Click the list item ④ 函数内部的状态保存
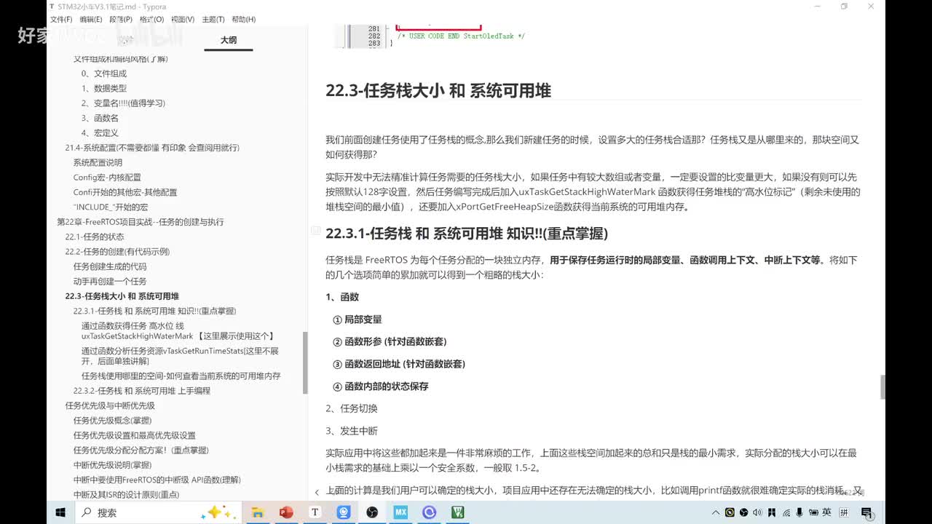 click(x=381, y=386)
